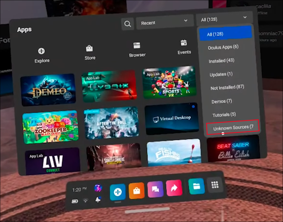Collapse the All (128) filter dropdown
Image resolution: width=283 pixels, height=222 pixels.
tap(224, 18)
